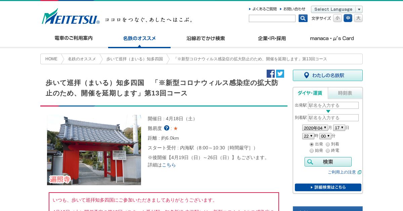Viewport: 403px width, 211px height.
Task: Set font size to large (大)
Action: (x=358, y=18)
